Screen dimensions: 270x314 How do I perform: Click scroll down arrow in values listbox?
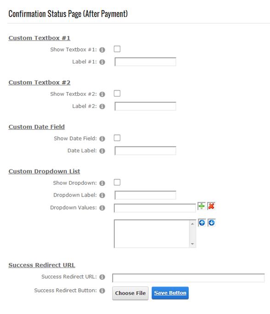pyautogui.click(x=192, y=244)
